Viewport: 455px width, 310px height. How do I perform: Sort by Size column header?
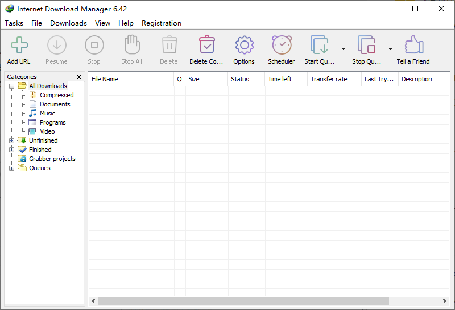(x=206, y=79)
